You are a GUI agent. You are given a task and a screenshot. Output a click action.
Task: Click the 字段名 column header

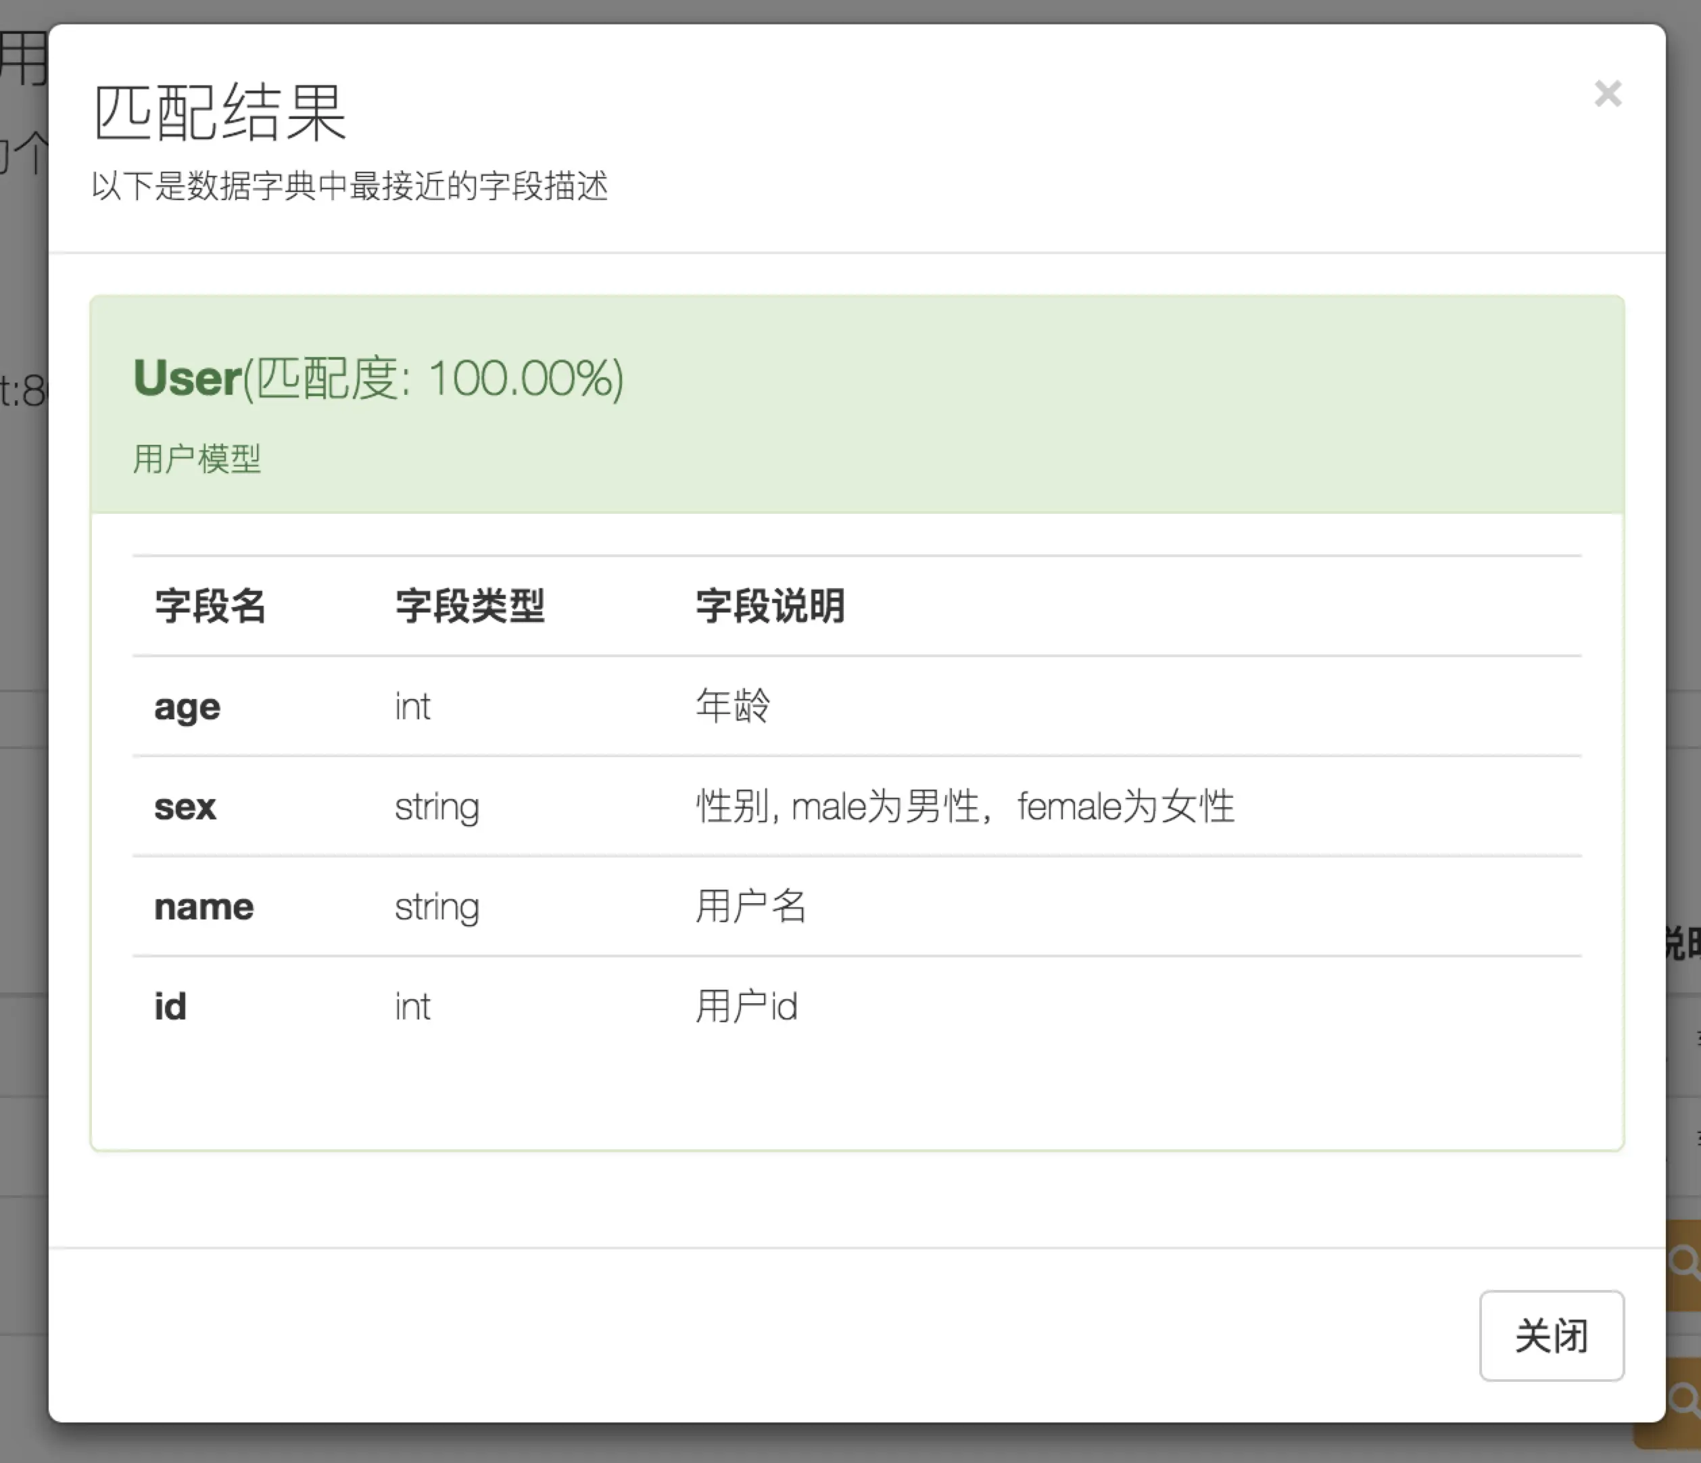210,606
